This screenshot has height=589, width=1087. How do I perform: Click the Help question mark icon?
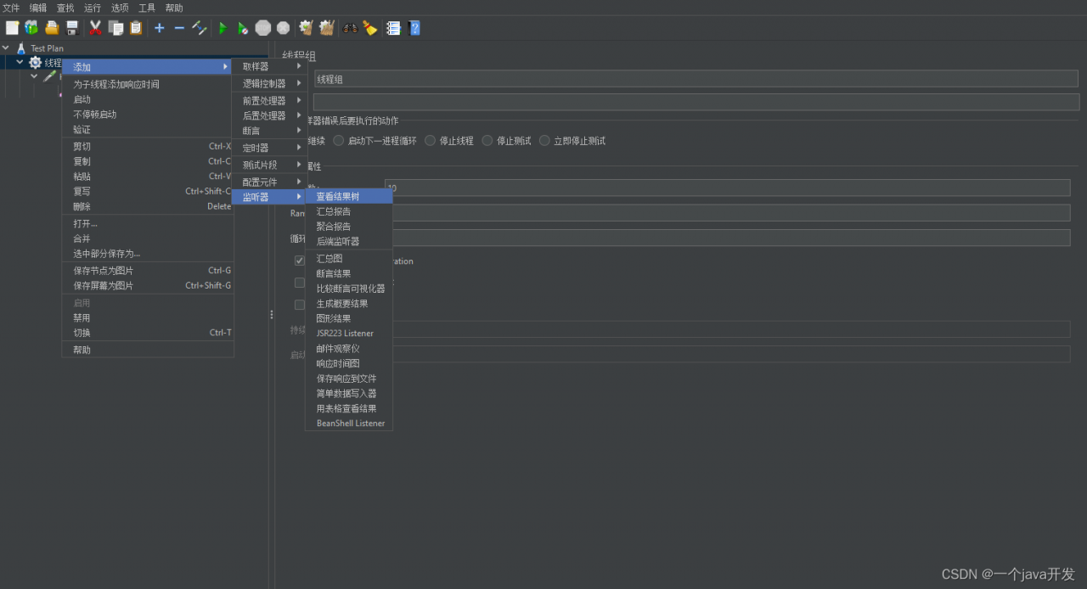pyautogui.click(x=414, y=28)
